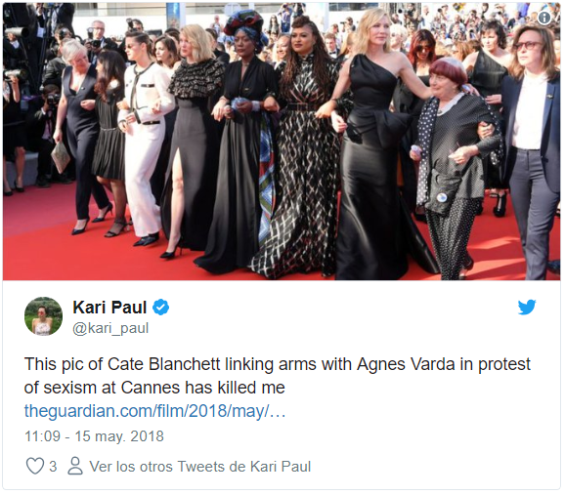Click the words Cate Blanchett in the tweet
Screen dimensions: 565x495
pos(164,364)
